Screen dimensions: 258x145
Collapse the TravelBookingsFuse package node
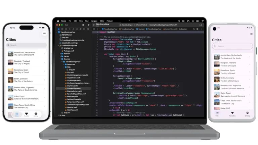(58, 46)
